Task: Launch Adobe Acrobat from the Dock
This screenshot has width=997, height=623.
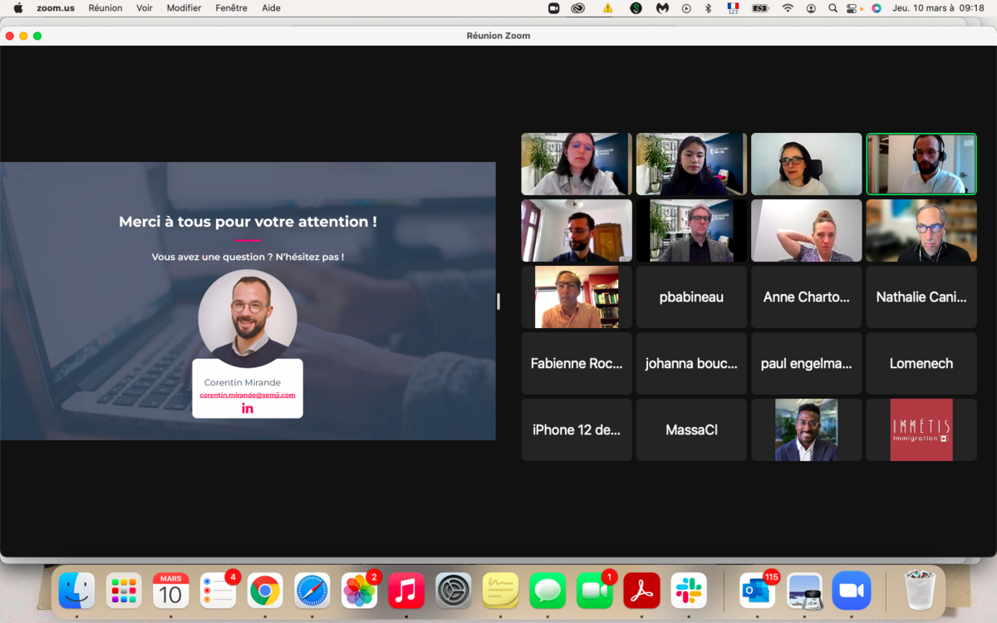Action: 641,591
